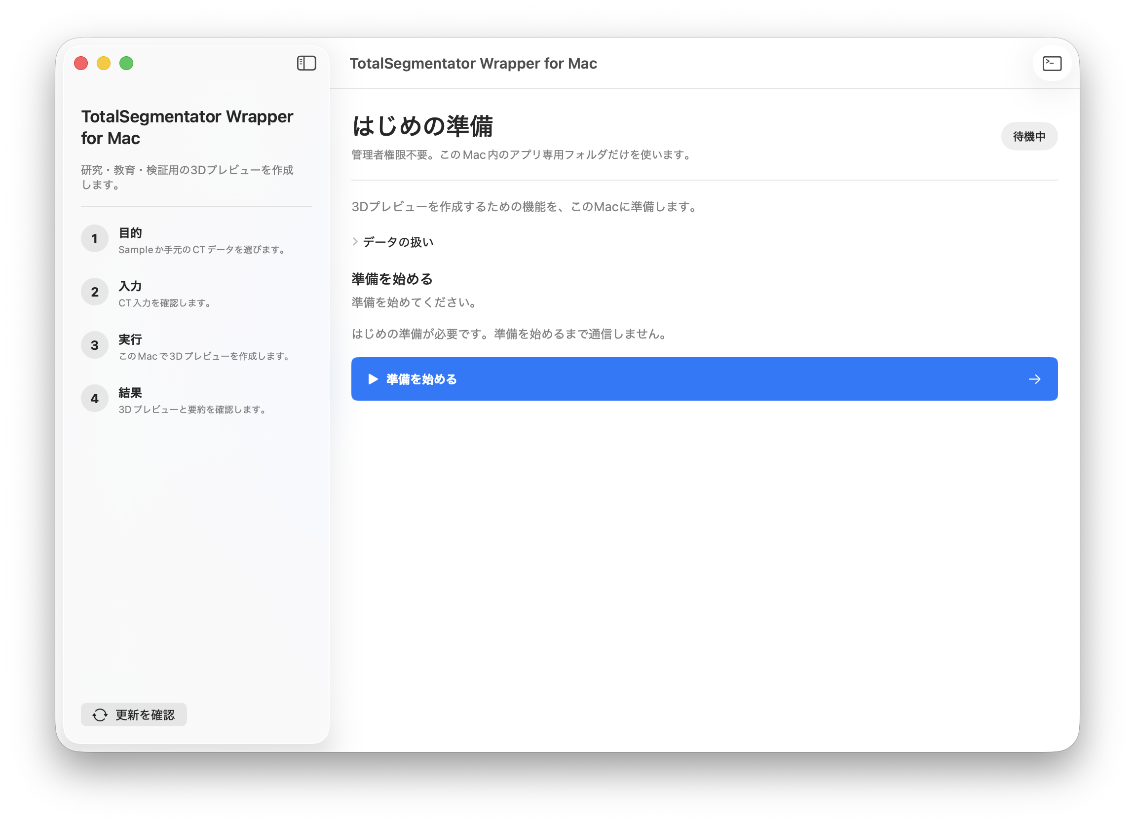Start setup with 準備を始める button

[x=704, y=379]
